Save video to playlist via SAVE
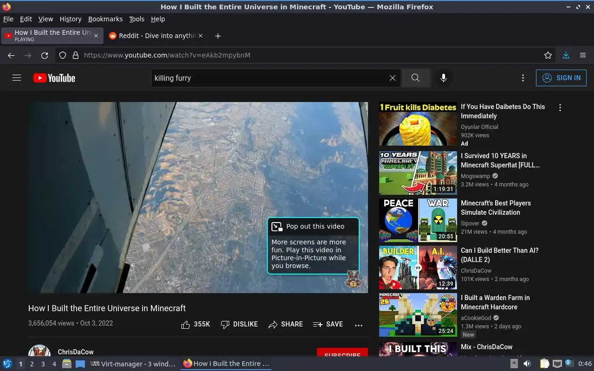594x371 pixels. (328, 324)
